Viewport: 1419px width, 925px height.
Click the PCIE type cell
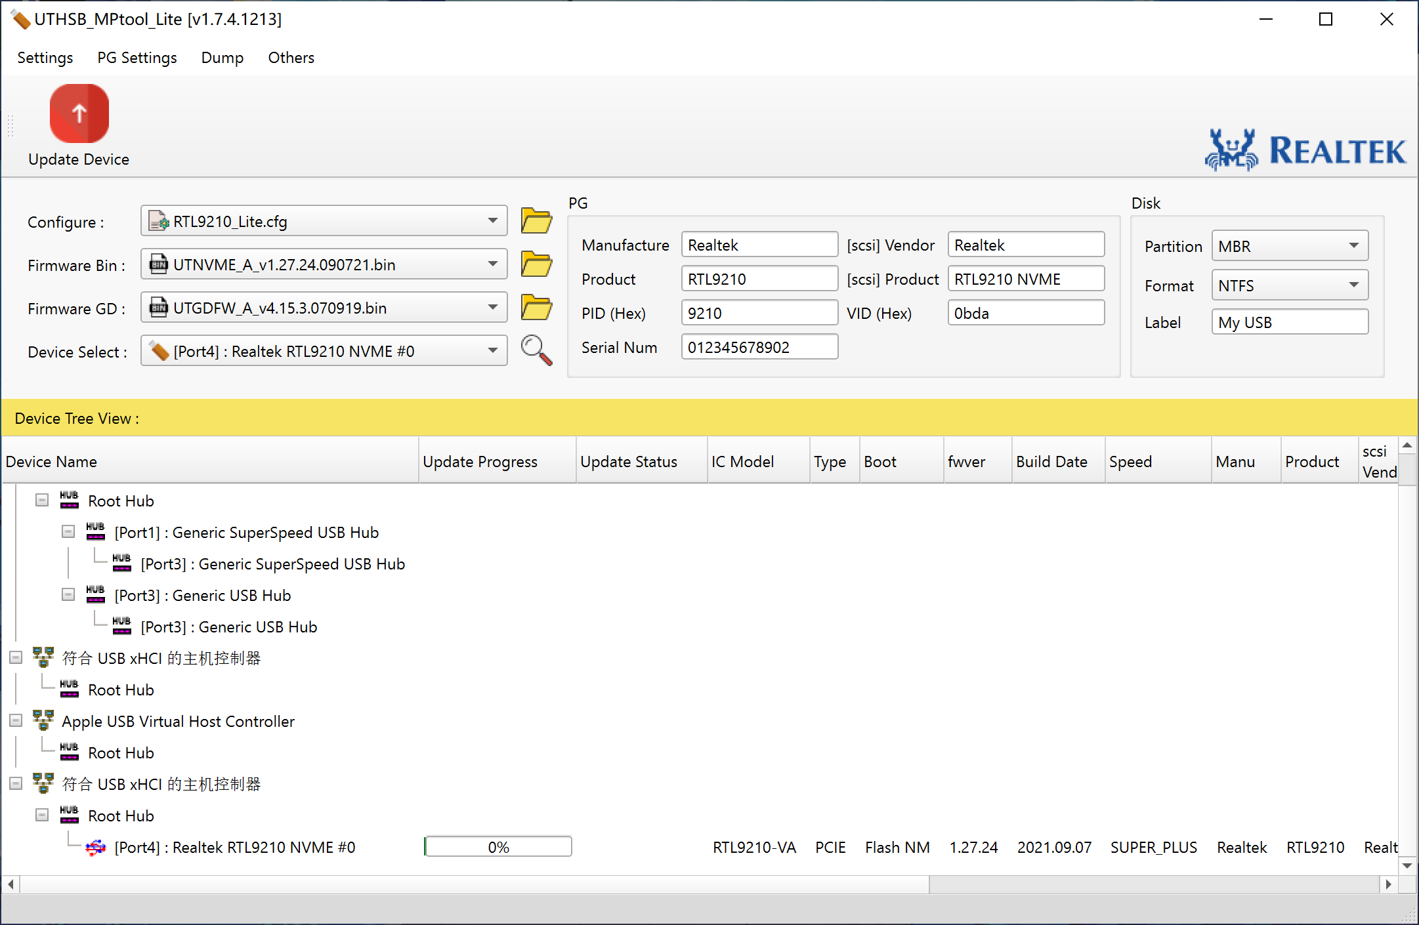click(x=830, y=848)
